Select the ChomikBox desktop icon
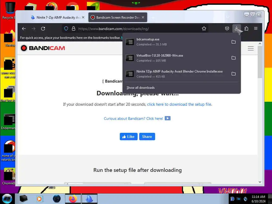The width and height of the screenshot is (272, 204). (x=9, y=176)
